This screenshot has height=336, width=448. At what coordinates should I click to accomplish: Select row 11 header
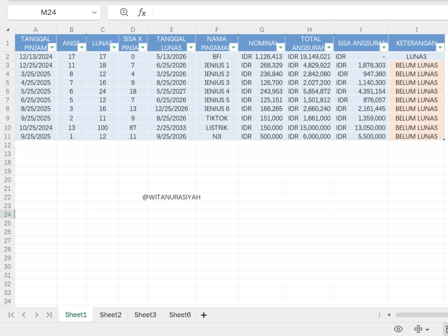click(x=8, y=136)
